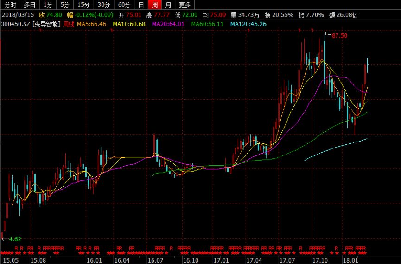401x264 pixels.
Task: Click the 17.01 date axis label
Action: pyautogui.click(x=221, y=260)
